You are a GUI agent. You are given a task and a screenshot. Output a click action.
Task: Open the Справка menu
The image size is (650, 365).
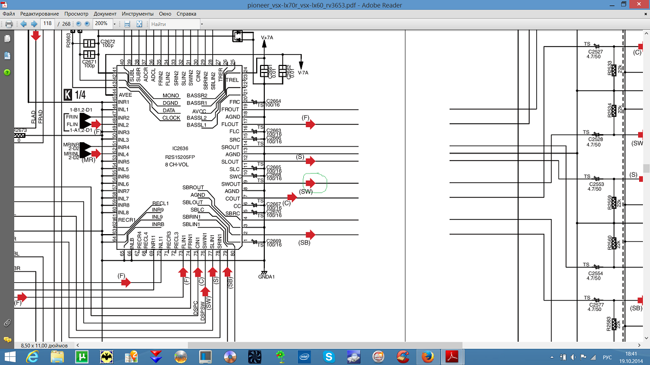coord(187,13)
